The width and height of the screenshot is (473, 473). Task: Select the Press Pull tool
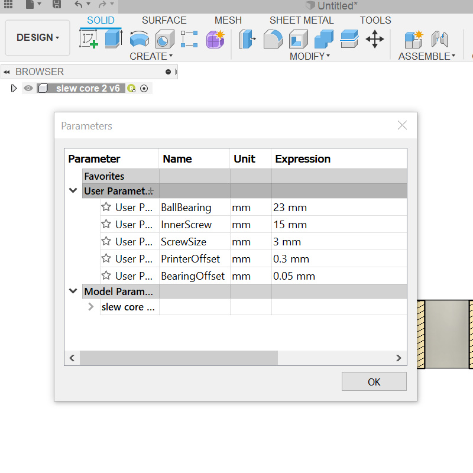[x=247, y=39]
